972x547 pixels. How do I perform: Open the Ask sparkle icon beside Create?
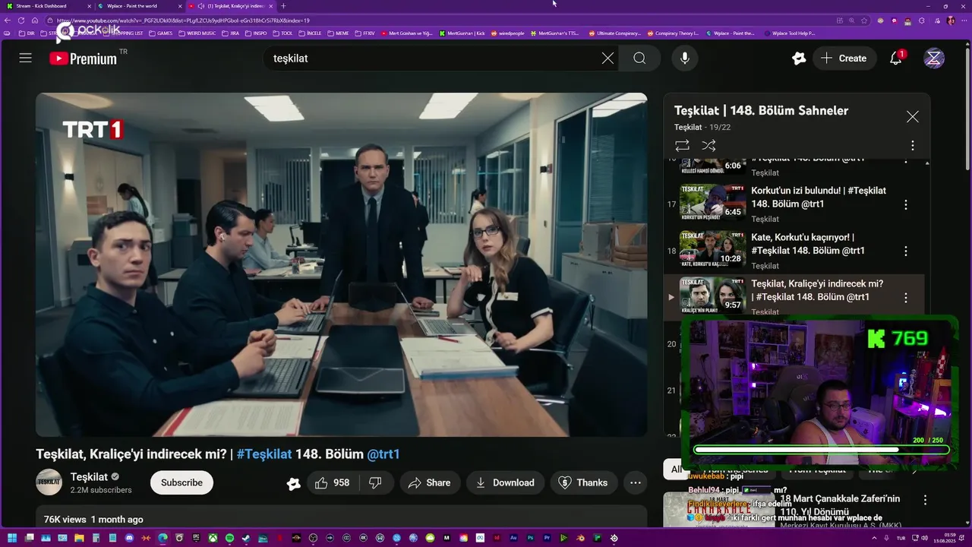(x=798, y=58)
